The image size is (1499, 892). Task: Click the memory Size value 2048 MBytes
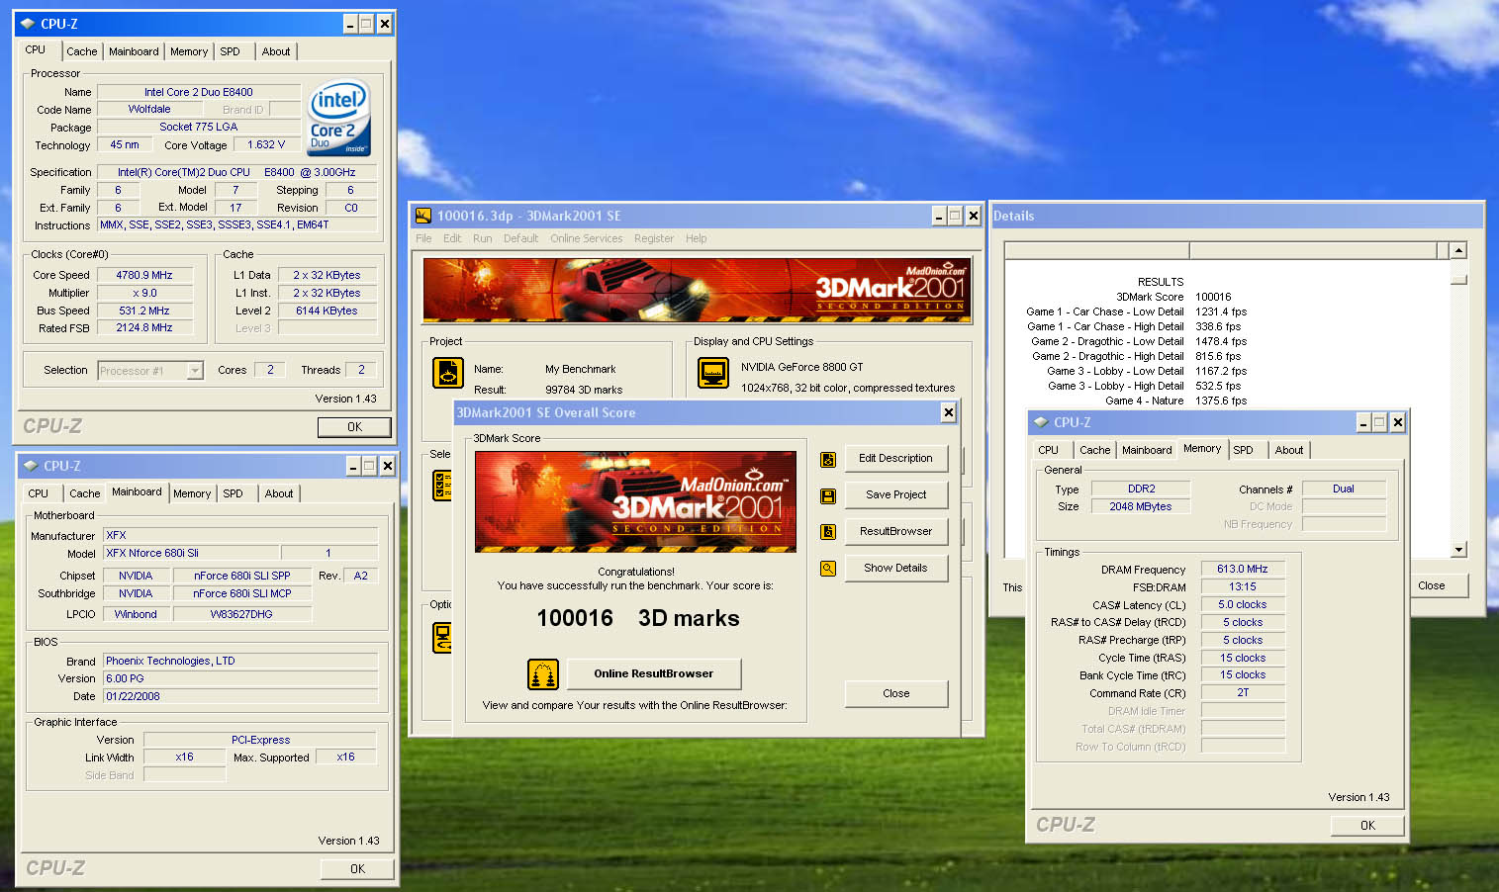[x=1141, y=507]
